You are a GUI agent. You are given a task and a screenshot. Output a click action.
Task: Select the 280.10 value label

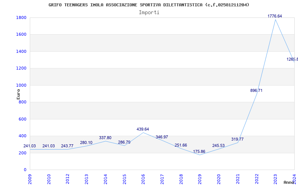(86, 142)
